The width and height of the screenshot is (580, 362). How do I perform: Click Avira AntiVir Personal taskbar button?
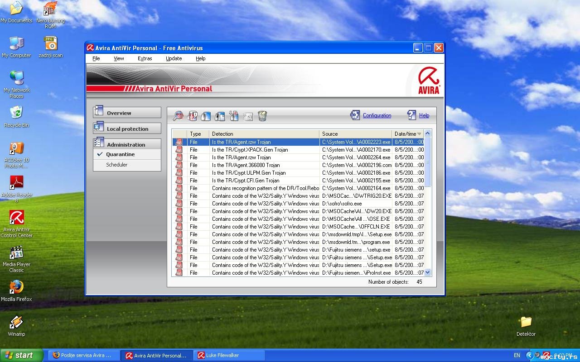[157, 355]
